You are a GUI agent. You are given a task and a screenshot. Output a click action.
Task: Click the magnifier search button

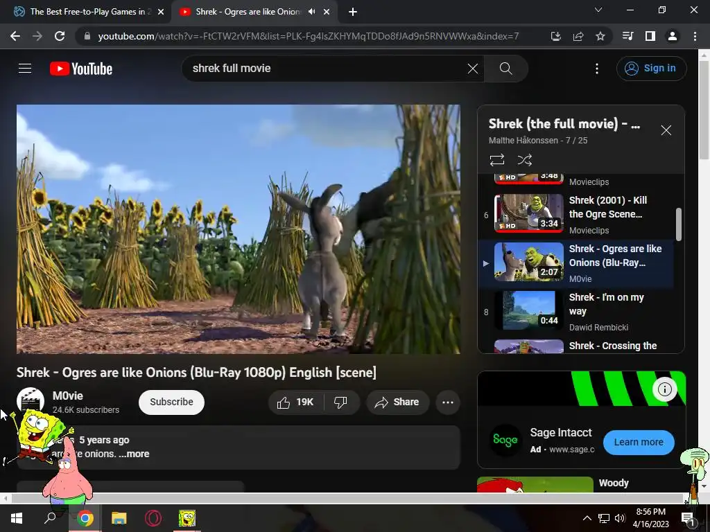pyautogui.click(x=505, y=69)
